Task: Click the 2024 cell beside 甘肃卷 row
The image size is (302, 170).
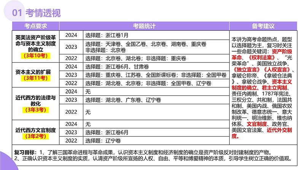Action: (x=71, y=67)
